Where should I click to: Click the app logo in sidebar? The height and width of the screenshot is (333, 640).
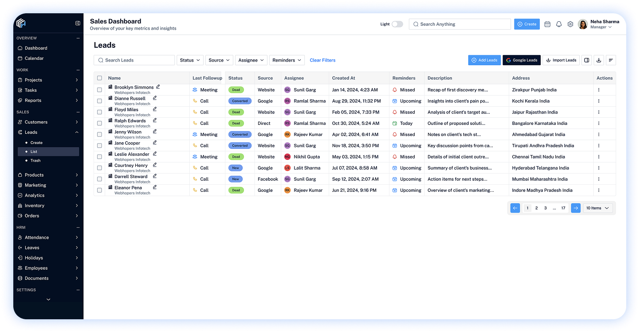point(21,23)
